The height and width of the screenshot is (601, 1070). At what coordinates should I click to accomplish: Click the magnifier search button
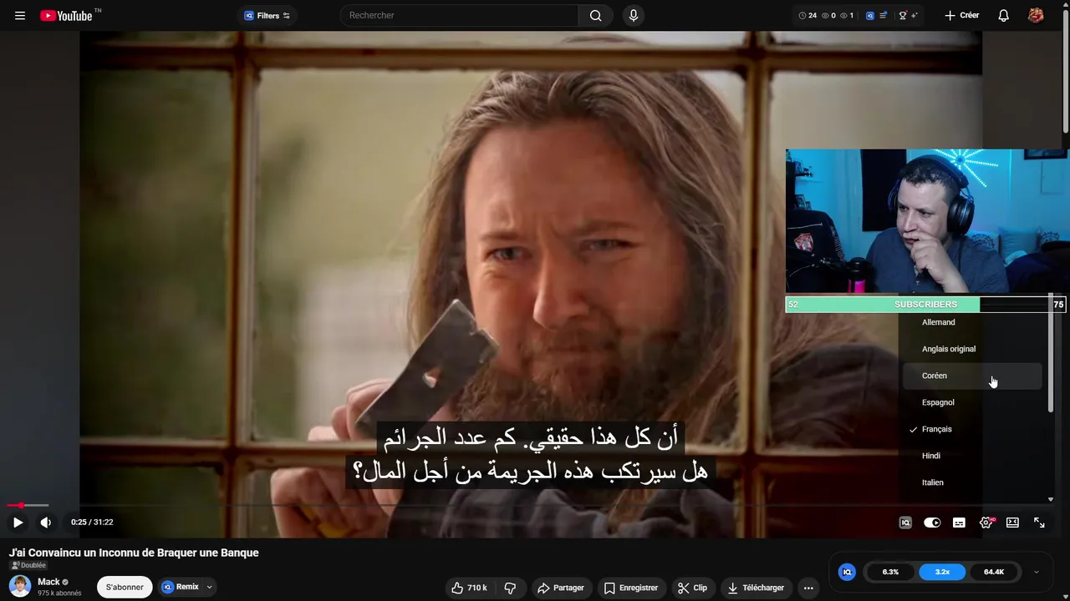coord(595,15)
